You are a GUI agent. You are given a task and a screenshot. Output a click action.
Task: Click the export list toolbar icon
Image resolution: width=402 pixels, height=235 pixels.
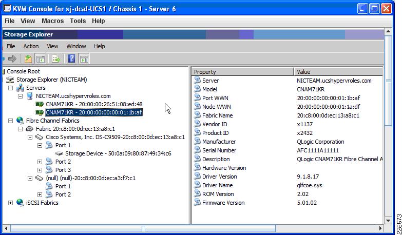coord(55,58)
